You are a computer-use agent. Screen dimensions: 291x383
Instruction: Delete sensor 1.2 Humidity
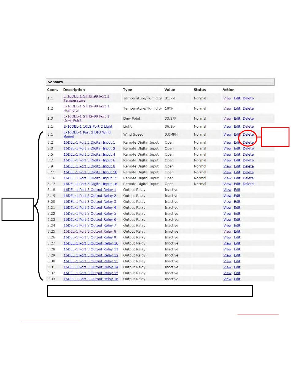248,108
